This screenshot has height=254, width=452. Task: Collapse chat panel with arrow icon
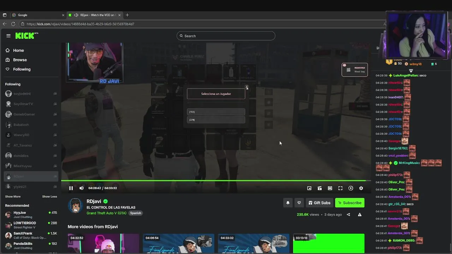[378, 48]
